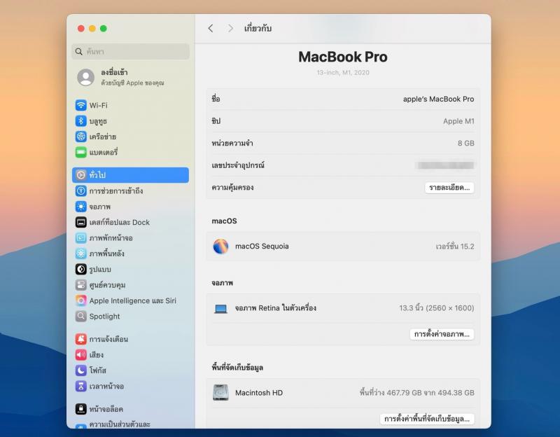Click the display size "13.3 นิ้ว (2560 × 1600)"
Image resolution: width=560 pixels, height=437 pixels.
tap(436, 308)
